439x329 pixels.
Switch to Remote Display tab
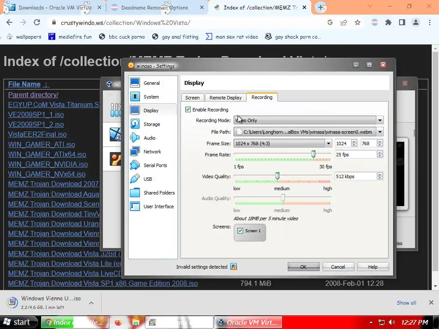point(226,97)
